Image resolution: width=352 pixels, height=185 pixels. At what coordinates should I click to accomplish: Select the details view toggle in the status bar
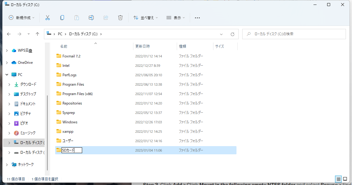point(338,179)
